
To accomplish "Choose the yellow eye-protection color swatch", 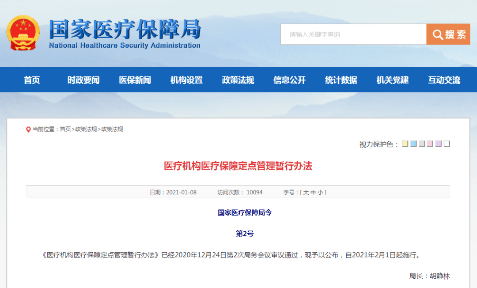I will tap(405, 144).
